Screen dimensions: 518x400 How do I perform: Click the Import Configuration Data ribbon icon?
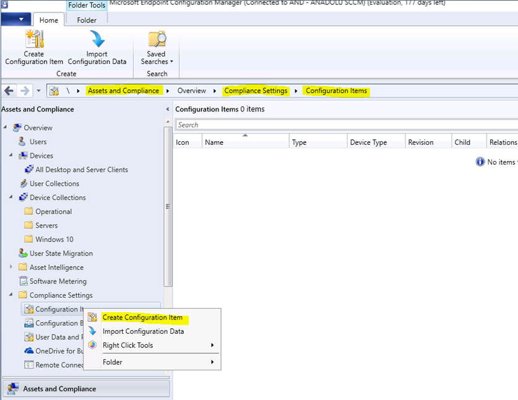point(97,39)
